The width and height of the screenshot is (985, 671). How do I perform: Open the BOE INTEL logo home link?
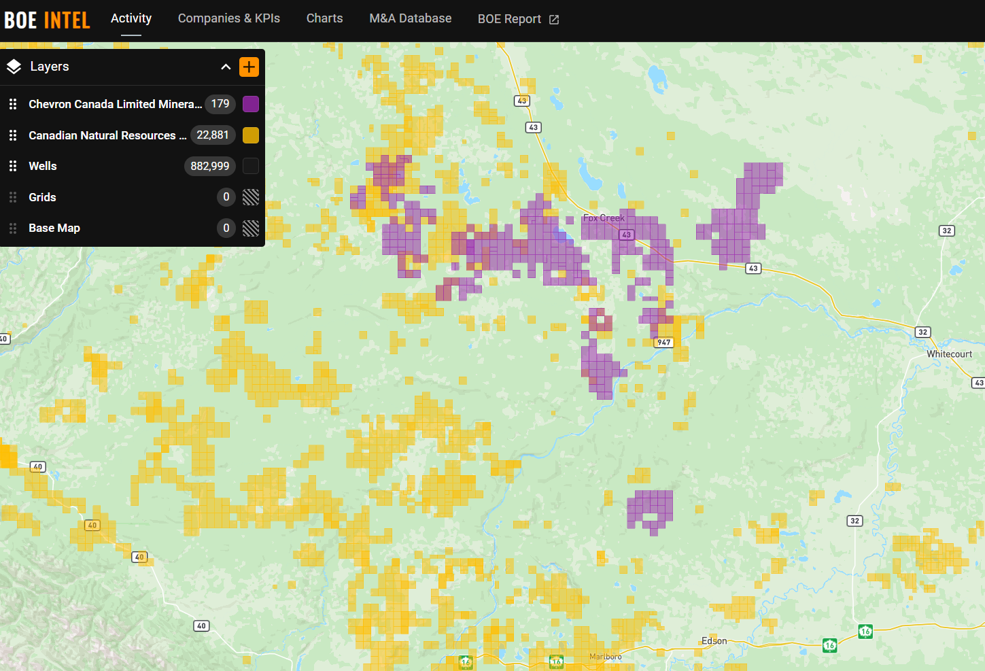(47, 20)
